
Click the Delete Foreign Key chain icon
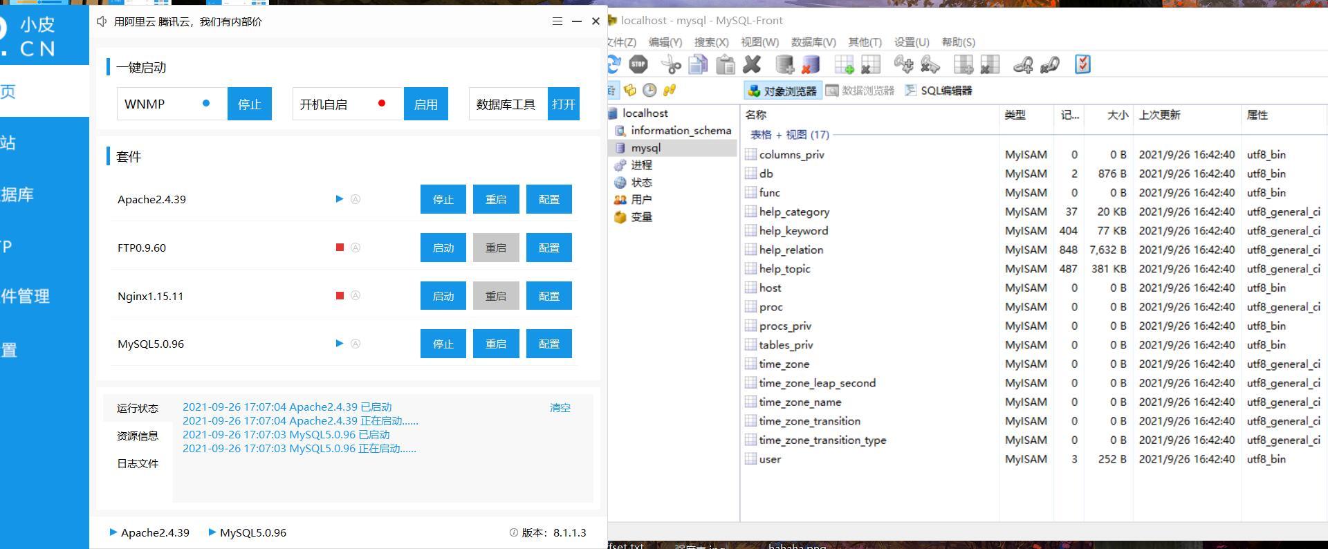pos(1050,65)
